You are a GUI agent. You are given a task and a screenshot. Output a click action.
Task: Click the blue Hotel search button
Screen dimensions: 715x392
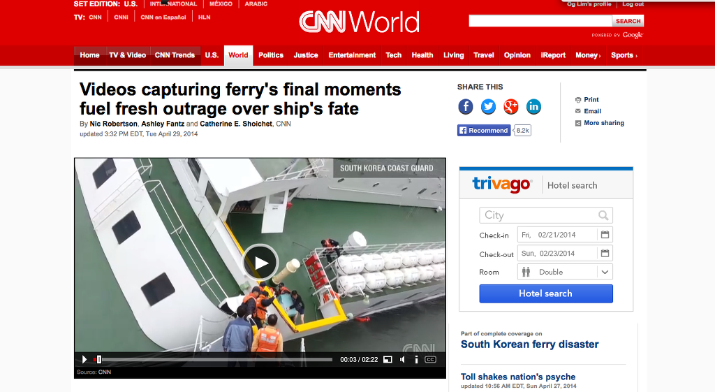pyautogui.click(x=546, y=293)
